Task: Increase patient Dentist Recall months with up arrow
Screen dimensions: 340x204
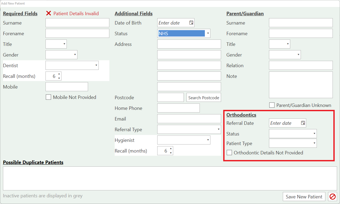Action: tap(59, 74)
